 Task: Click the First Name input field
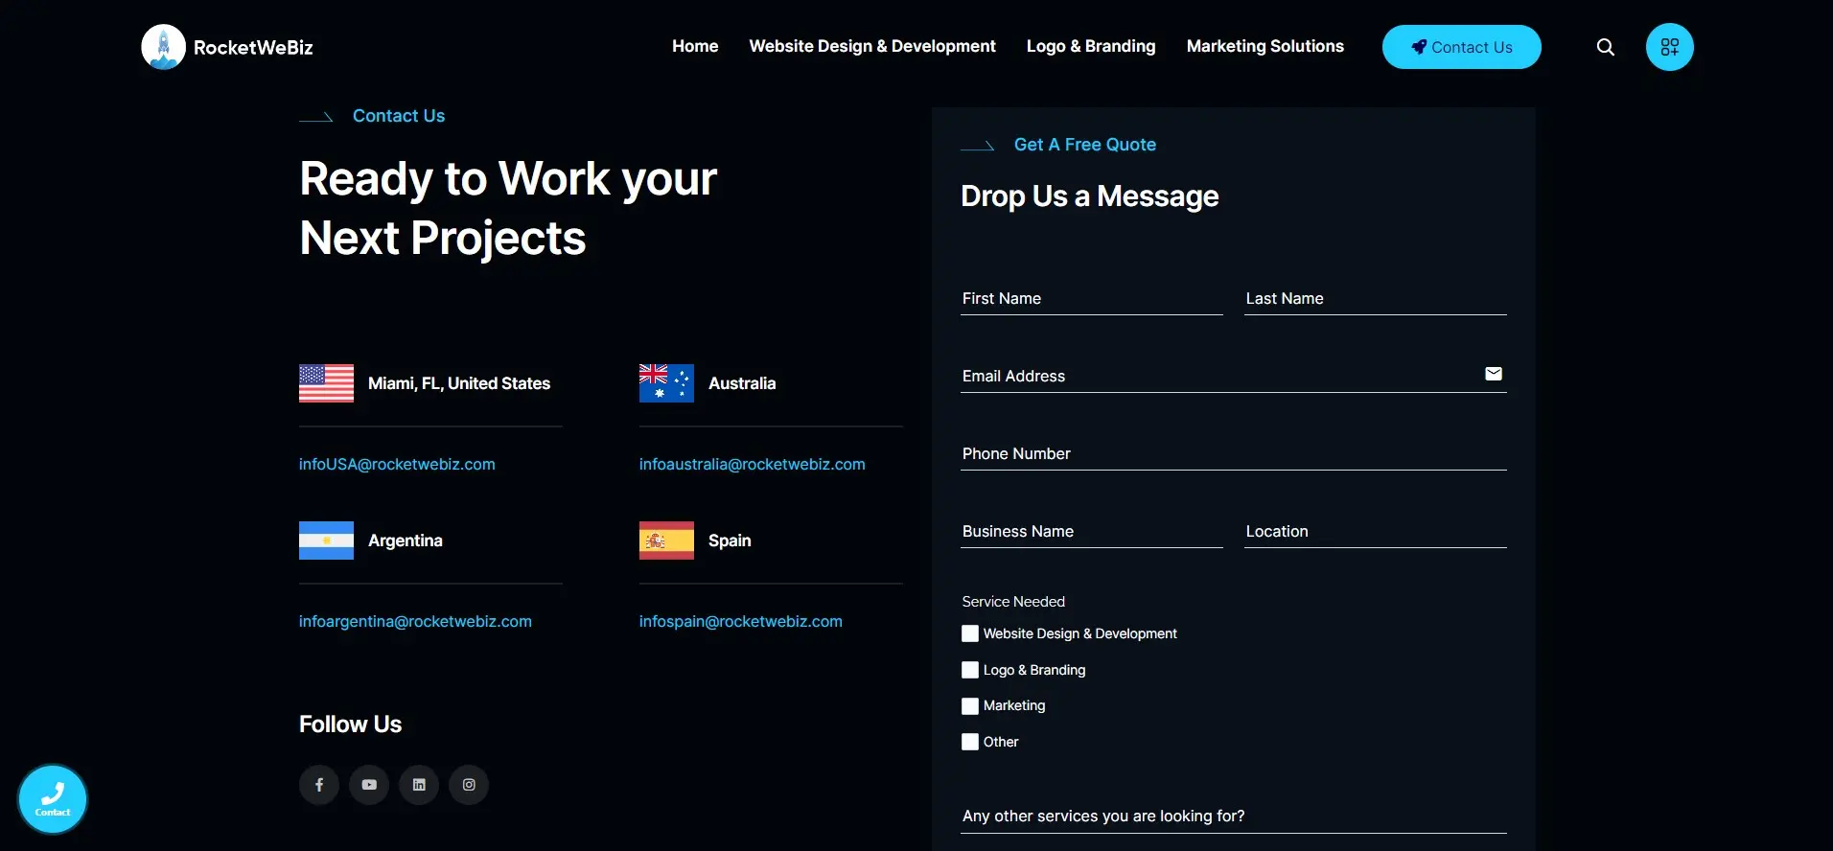coord(1091,298)
